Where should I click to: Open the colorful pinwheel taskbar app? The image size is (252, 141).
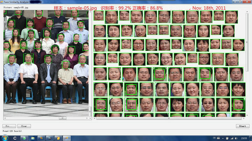point(41,138)
